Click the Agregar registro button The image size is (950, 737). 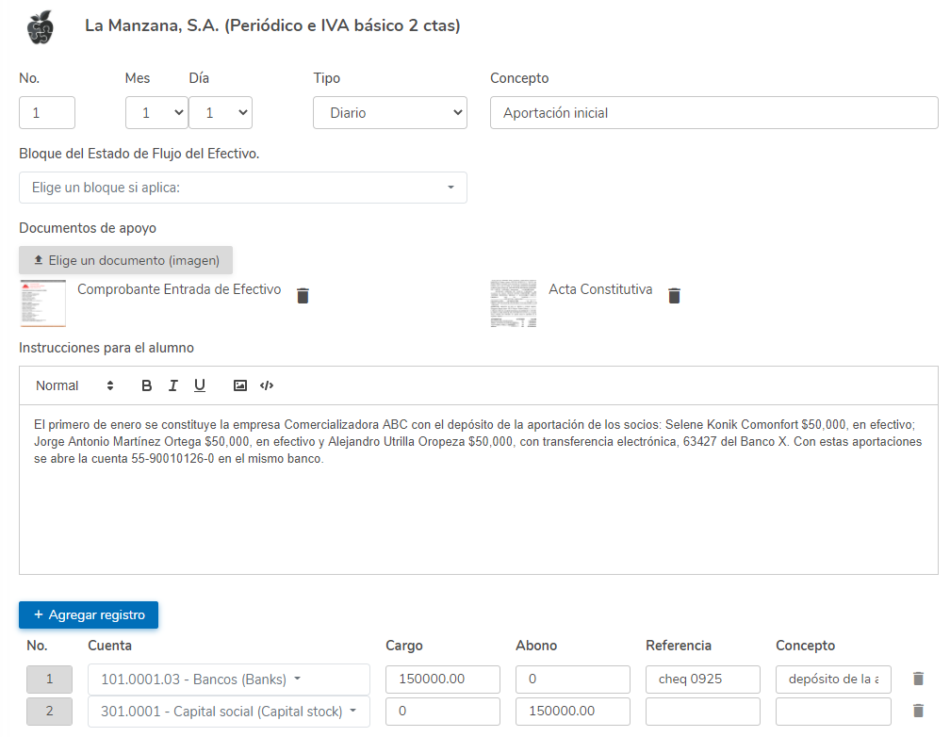click(x=89, y=614)
